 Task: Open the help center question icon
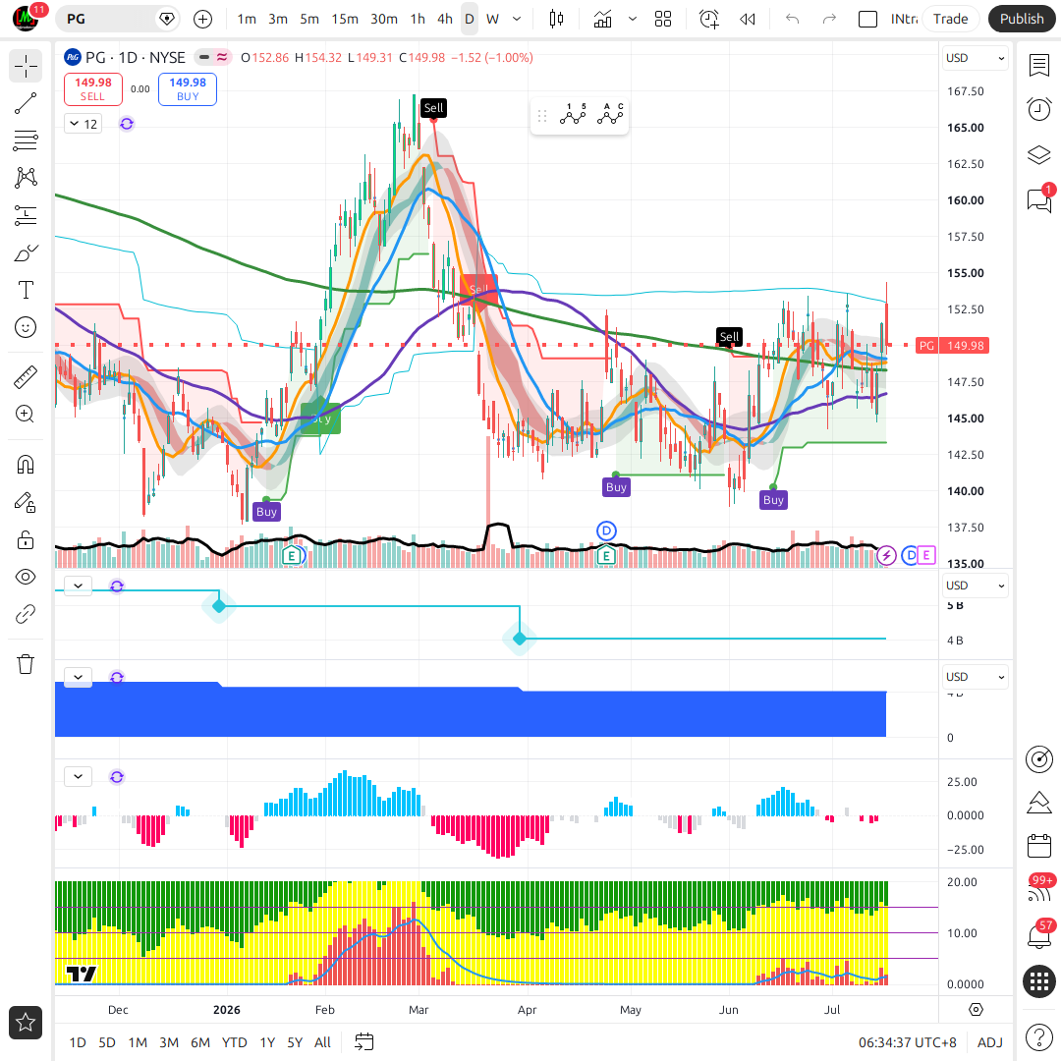click(x=1038, y=1036)
